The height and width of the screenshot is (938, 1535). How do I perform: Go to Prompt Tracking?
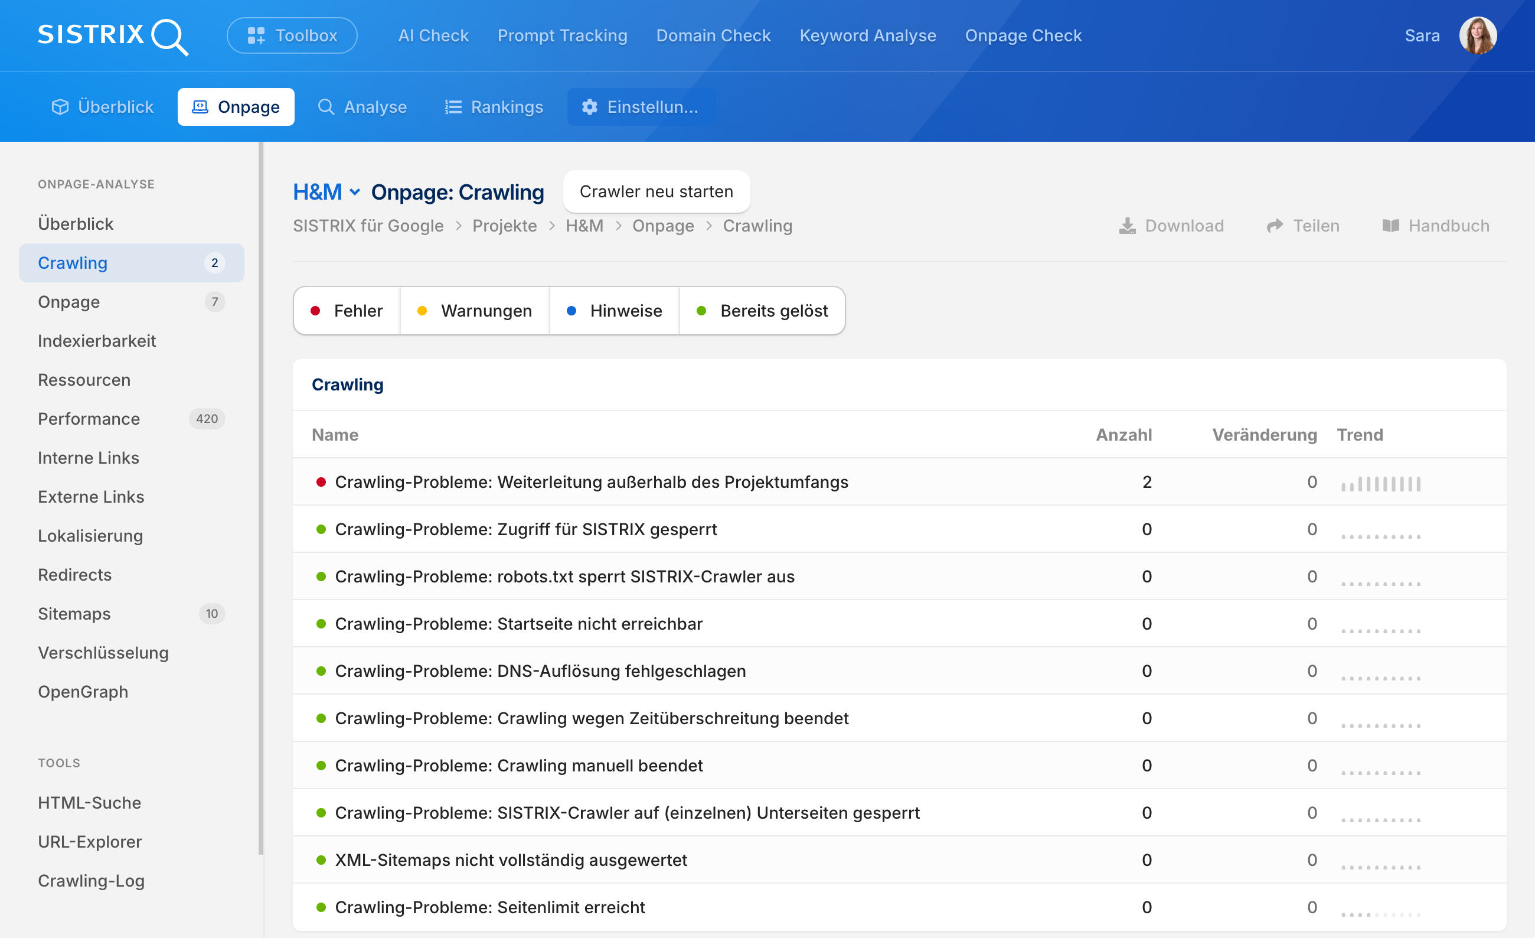(x=562, y=35)
